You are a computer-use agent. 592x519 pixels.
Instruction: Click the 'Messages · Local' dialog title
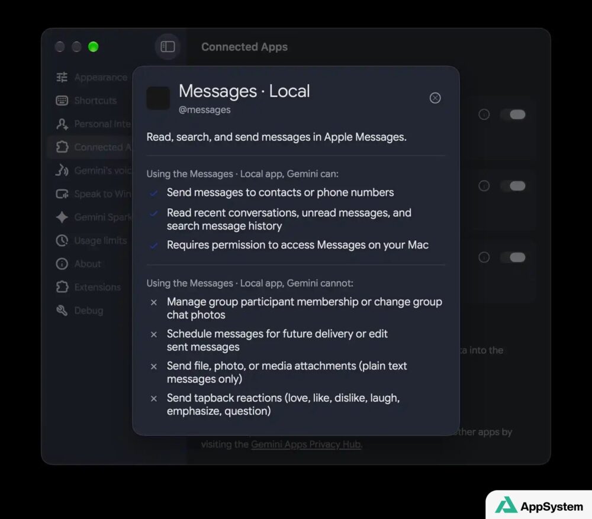pos(244,91)
